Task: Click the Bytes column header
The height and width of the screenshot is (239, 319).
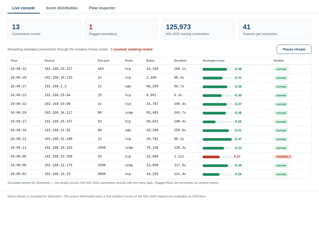Action: pyautogui.click(x=150, y=61)
